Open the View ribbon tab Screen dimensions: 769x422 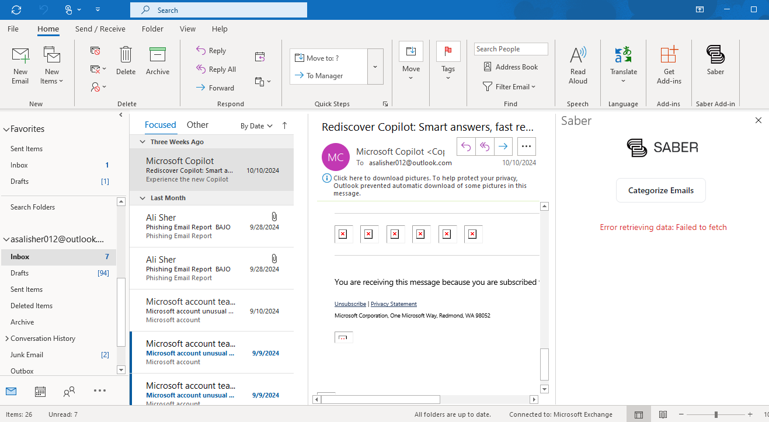[187, 29]
